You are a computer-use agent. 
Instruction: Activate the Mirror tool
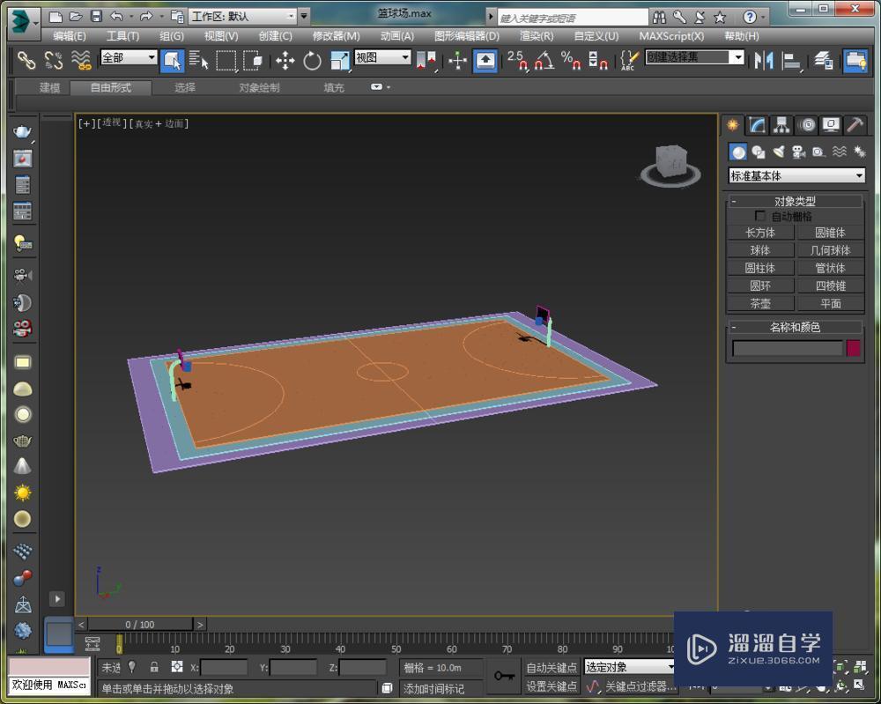(x=764, y=60)
